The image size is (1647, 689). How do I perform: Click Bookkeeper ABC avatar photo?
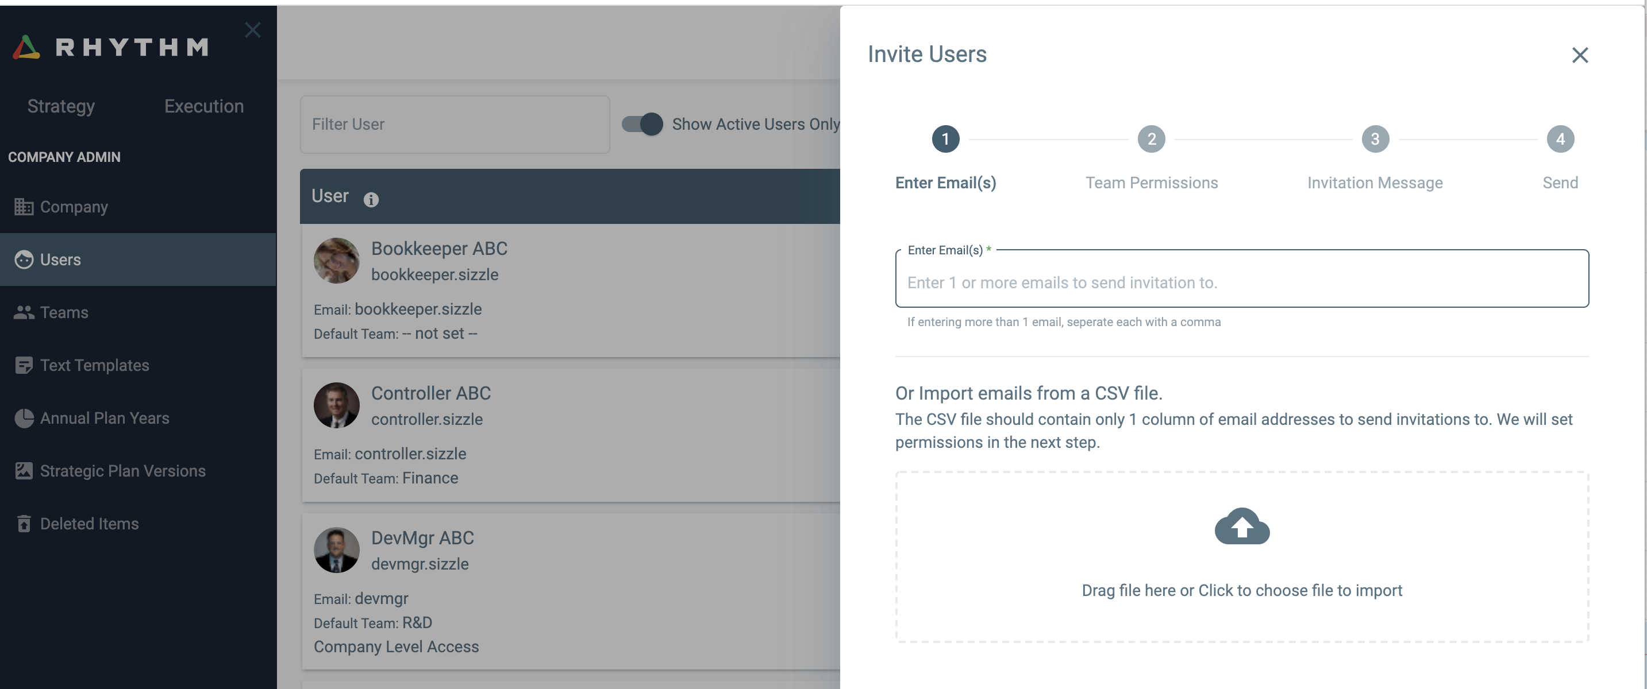click(x=336, y=261)
